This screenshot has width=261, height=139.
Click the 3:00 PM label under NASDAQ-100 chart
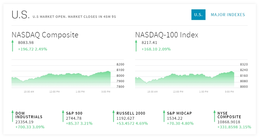(229, 92)
